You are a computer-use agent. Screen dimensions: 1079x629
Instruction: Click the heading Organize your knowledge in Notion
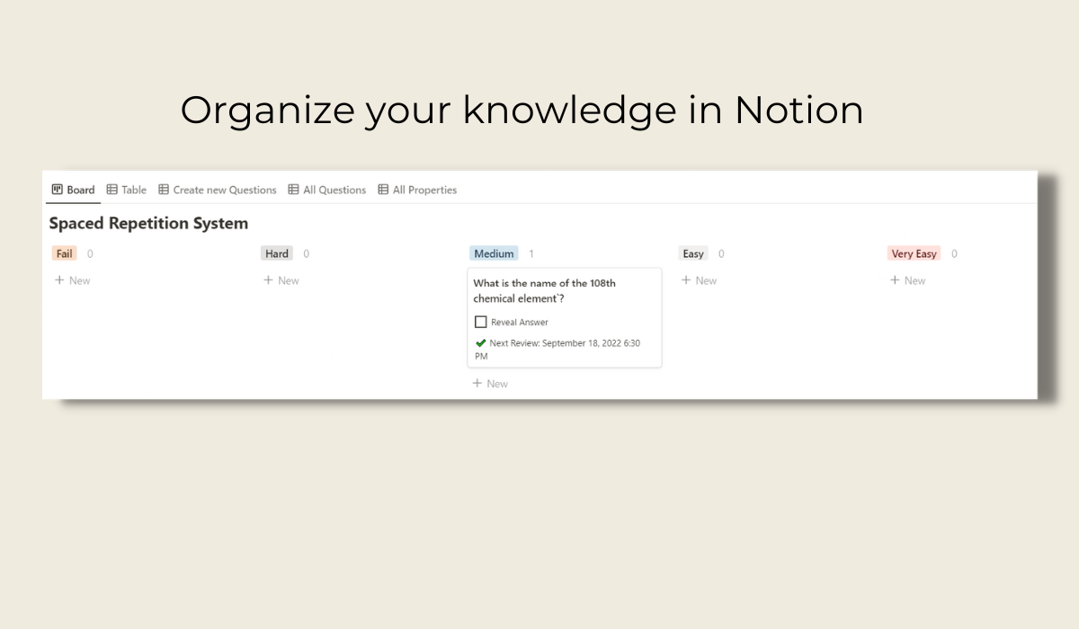[522, 111]
